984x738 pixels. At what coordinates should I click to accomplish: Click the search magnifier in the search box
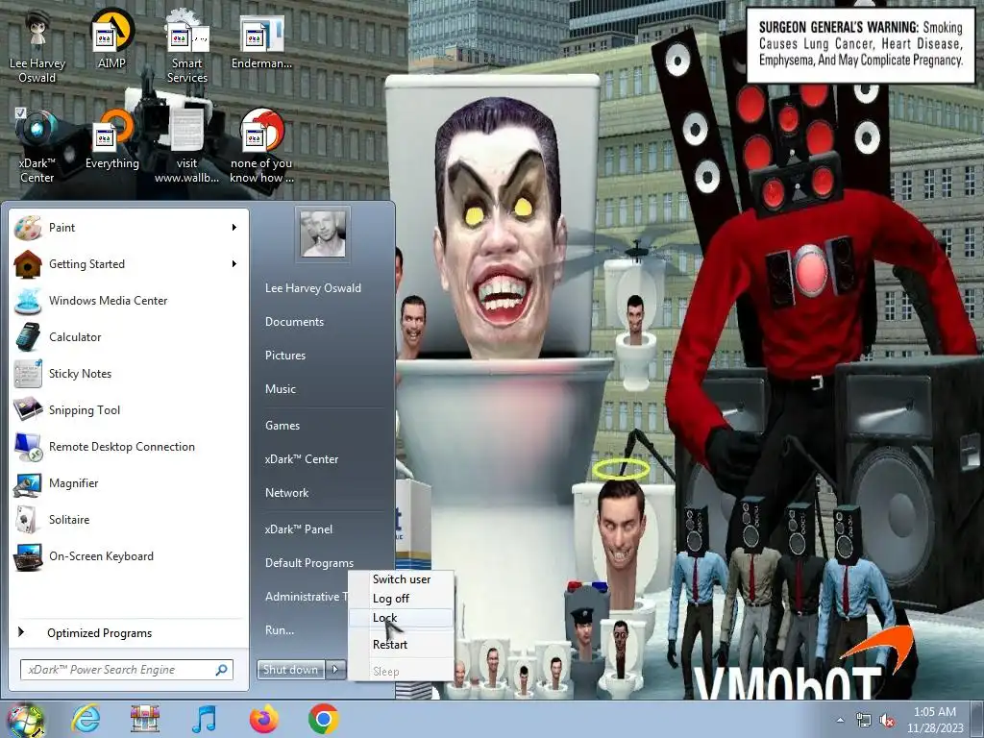[222, 670]
